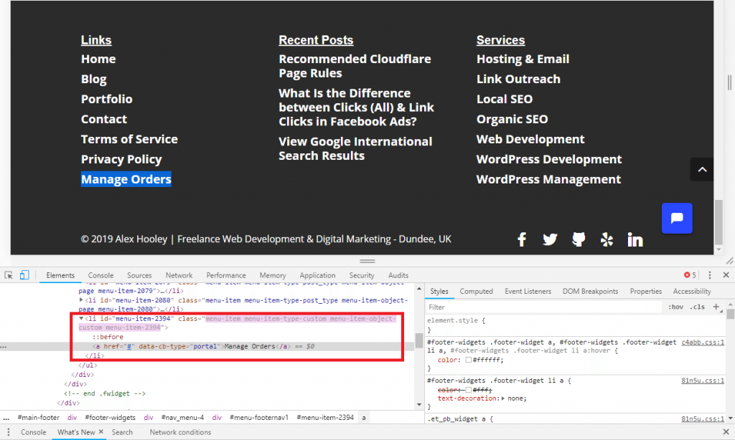The width and height of the screenshot is (735, 440).
Task: Click the Manage Orders footer link
Action: [126, 179]
